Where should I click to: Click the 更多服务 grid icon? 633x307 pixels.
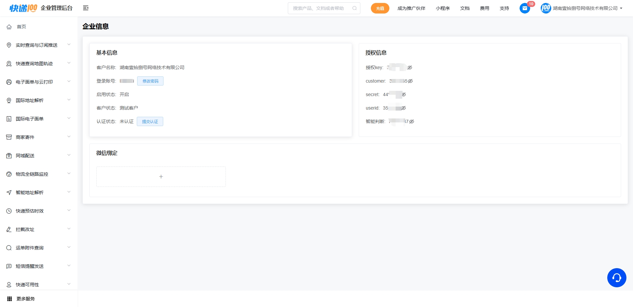[10, 299]
